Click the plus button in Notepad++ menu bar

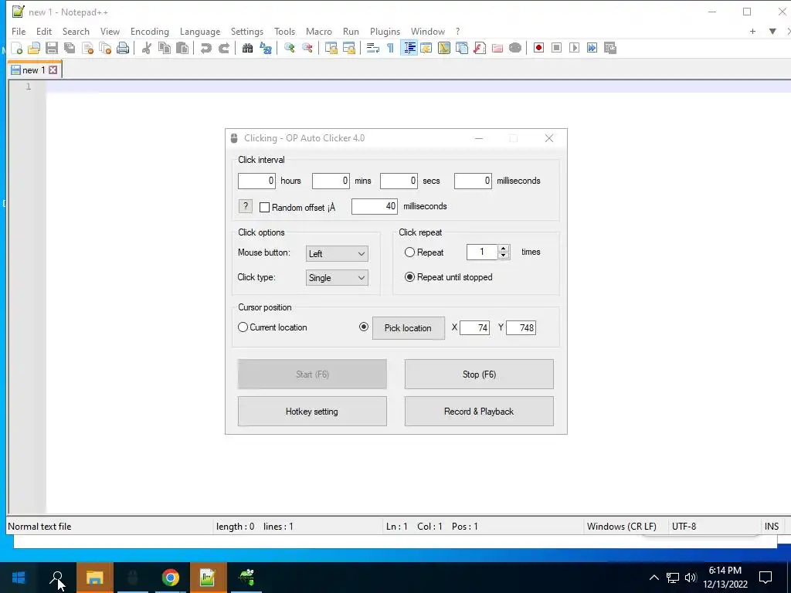(752, 31)
